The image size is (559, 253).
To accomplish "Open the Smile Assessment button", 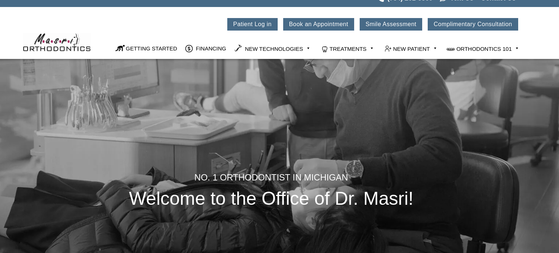I will click(391, 24).
